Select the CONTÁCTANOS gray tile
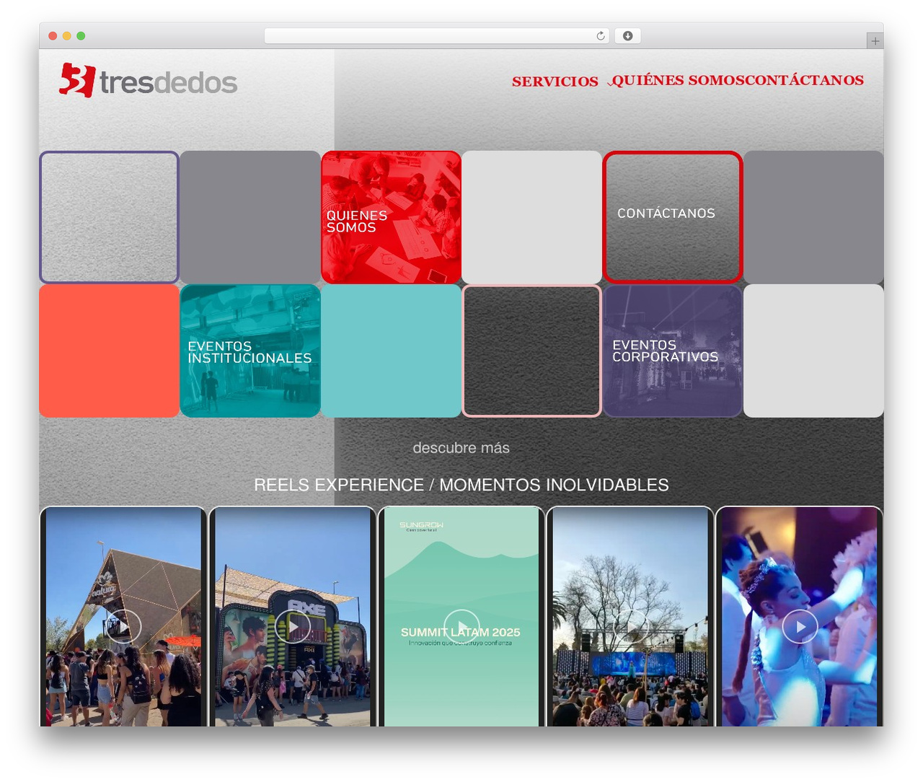The width and height of the screenshot is (923, 782). (x=672, y=216)
